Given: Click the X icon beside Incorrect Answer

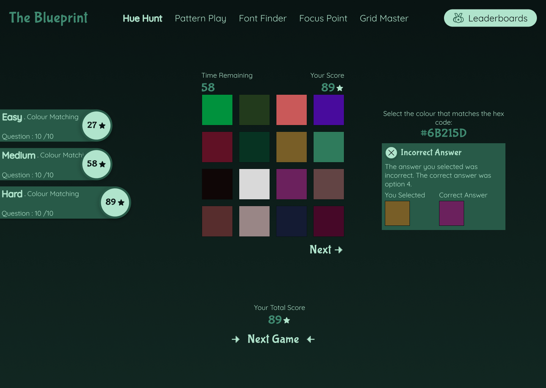Looking at the screenshot, I should click(391, 152).
